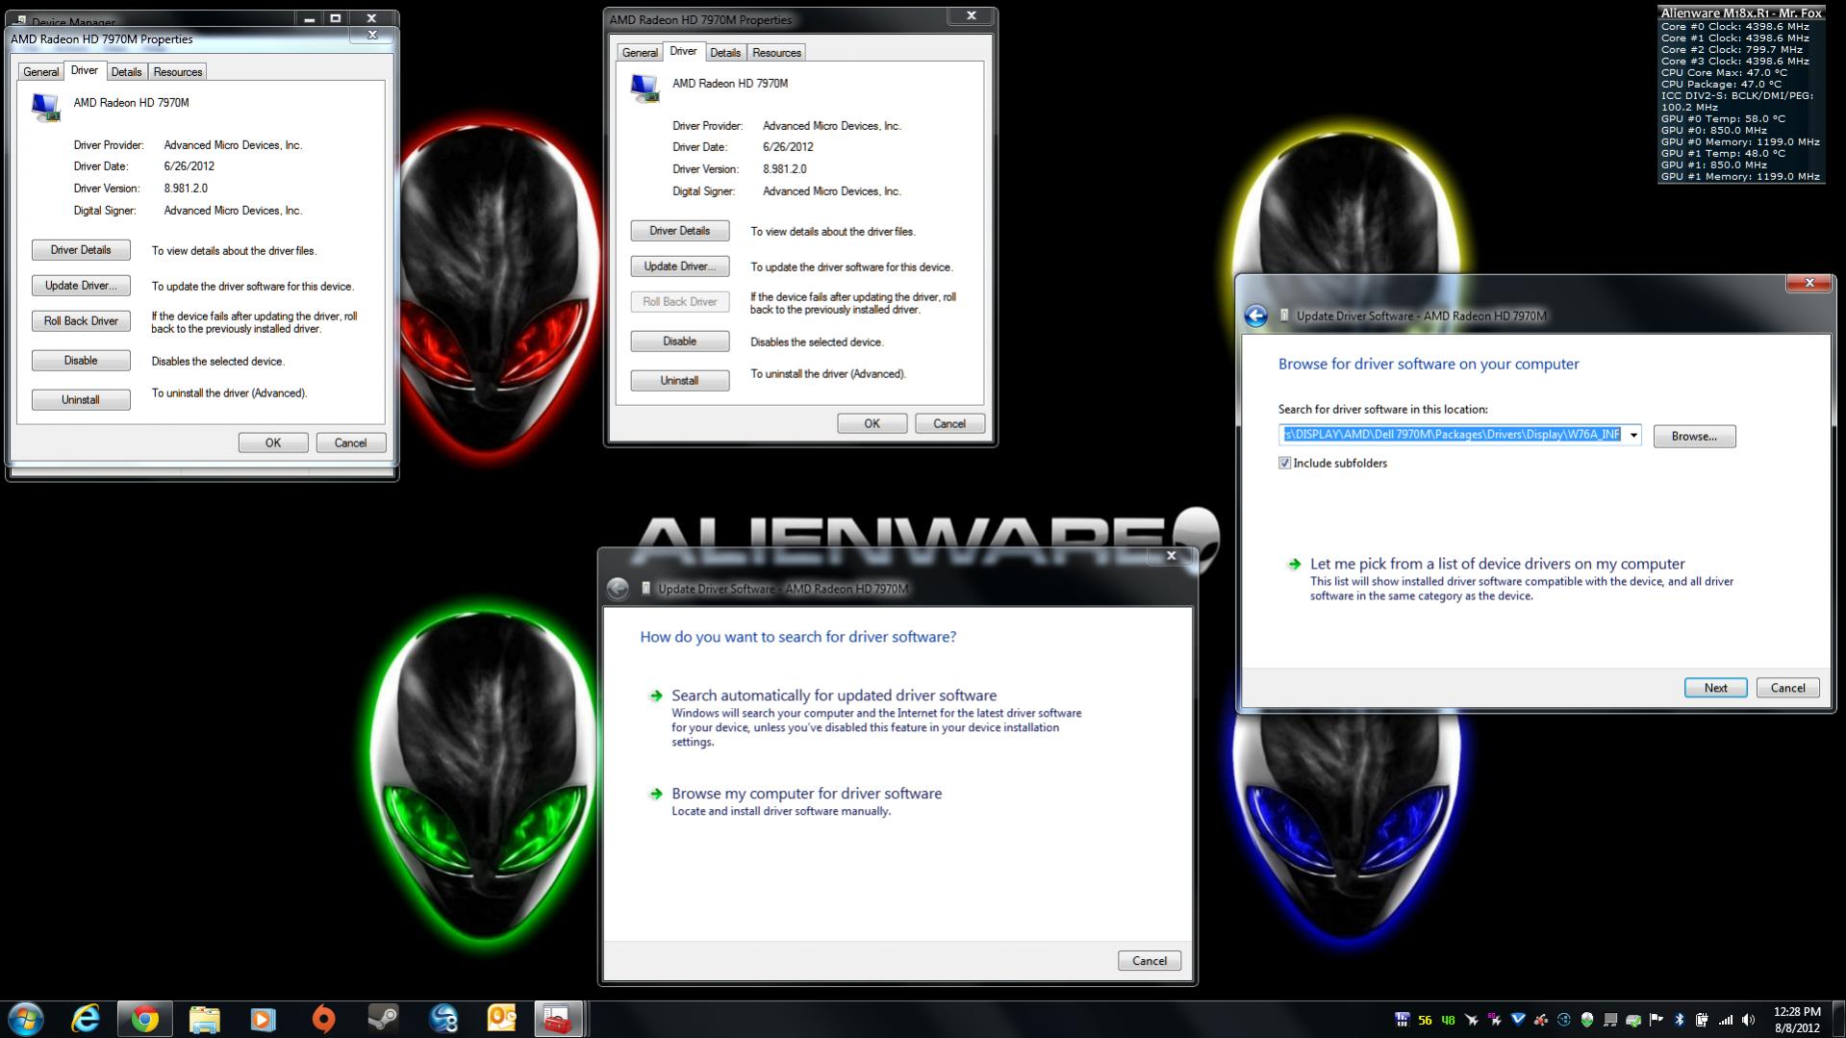This screenshot has height=1038, width=1846.
Task: Click the CPU and GPU clock monitor gadget
Action: (1741, 94)
